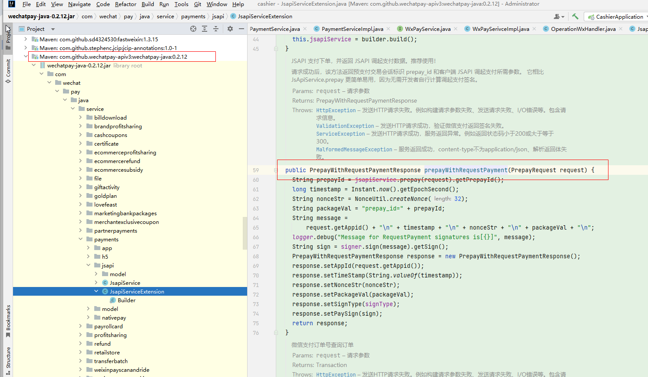Close the PaymentServiceImpl.java tab
Image resolution: width=648 pixels, height=377 pixels.
(388, 29)
